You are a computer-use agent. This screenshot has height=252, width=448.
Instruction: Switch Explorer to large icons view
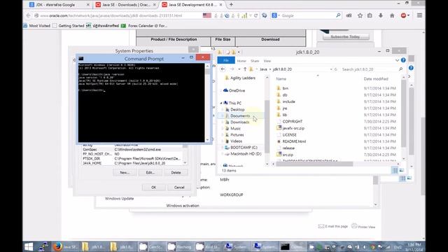click(401, 170)
